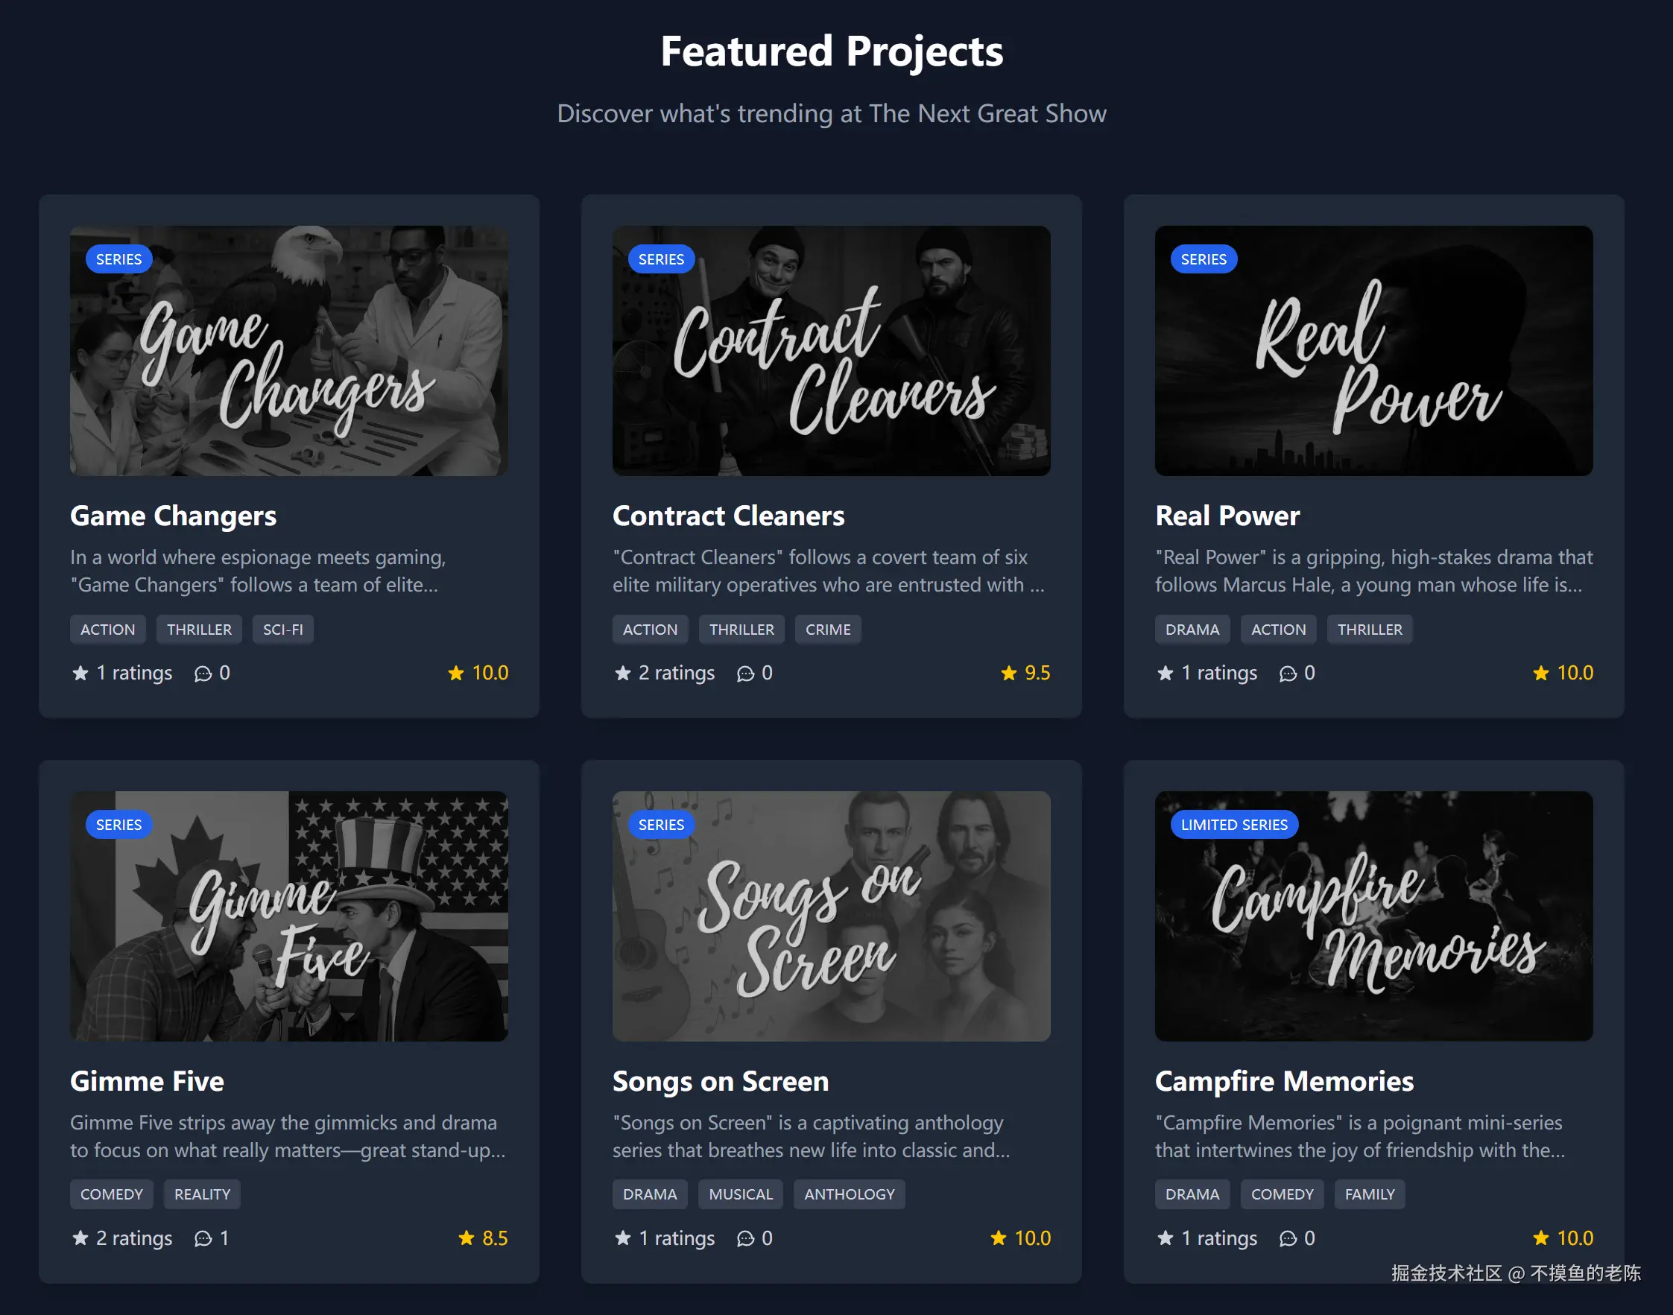Viewport: 1673px width, 1315px height.
Task: Click the comment bubble icon on Gimme Five
Action: pos(203,1239)
